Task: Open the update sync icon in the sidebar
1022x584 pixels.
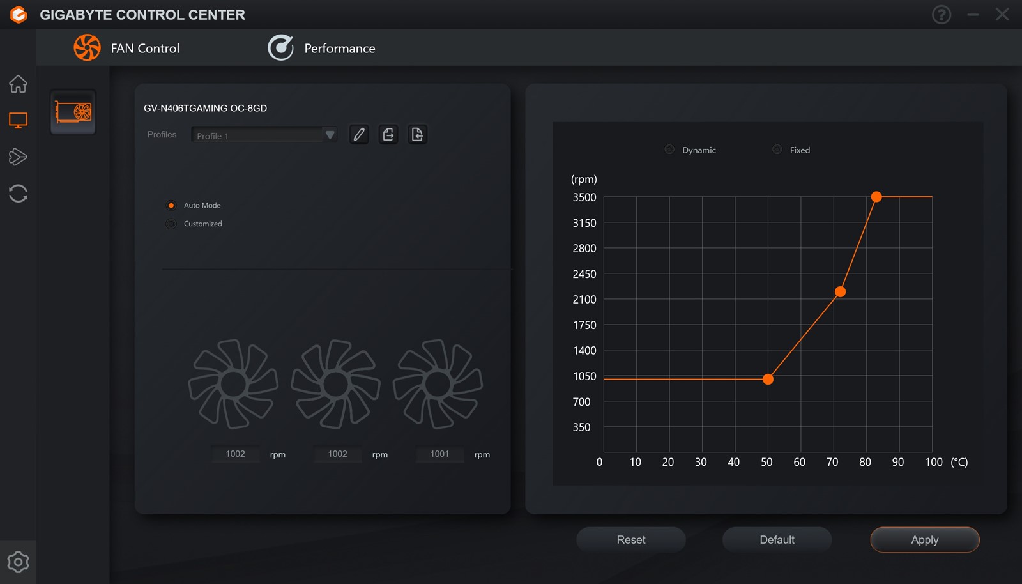Action: [x=18, y=194]
